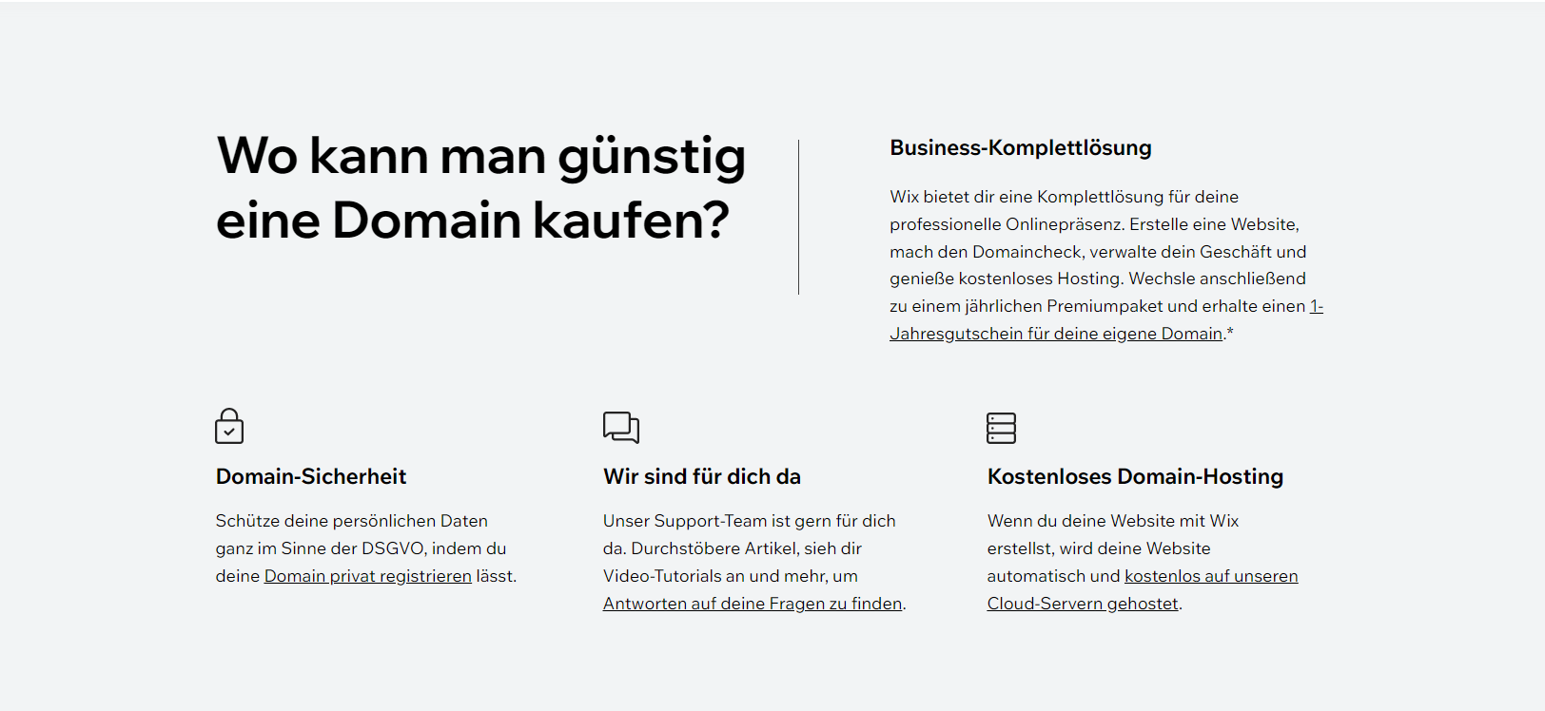
Task: Click the padlock Domain-Sicherheit icon
Action: [229, 426]
